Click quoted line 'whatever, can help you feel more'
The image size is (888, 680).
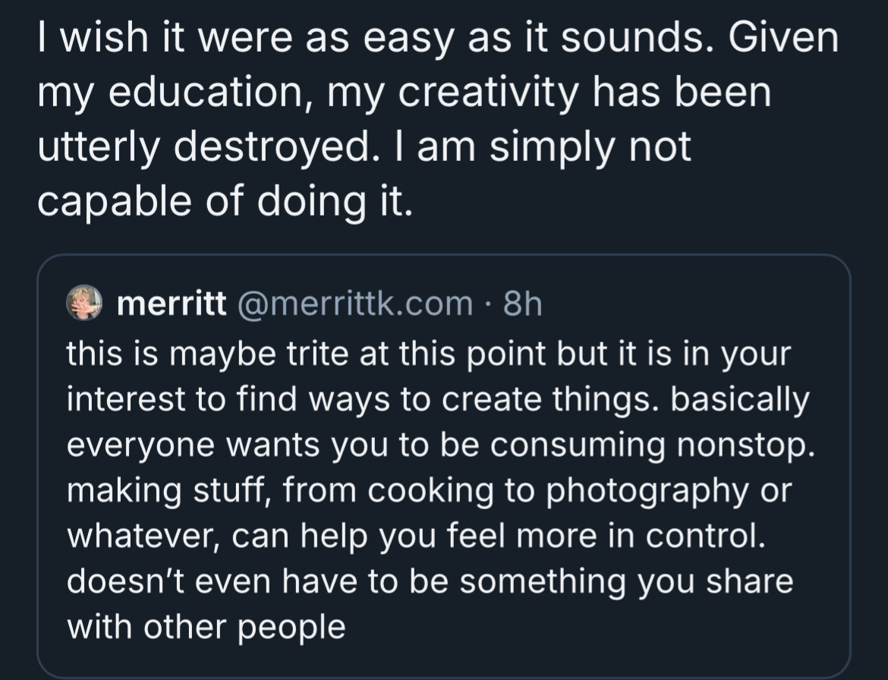coord(416,537)
